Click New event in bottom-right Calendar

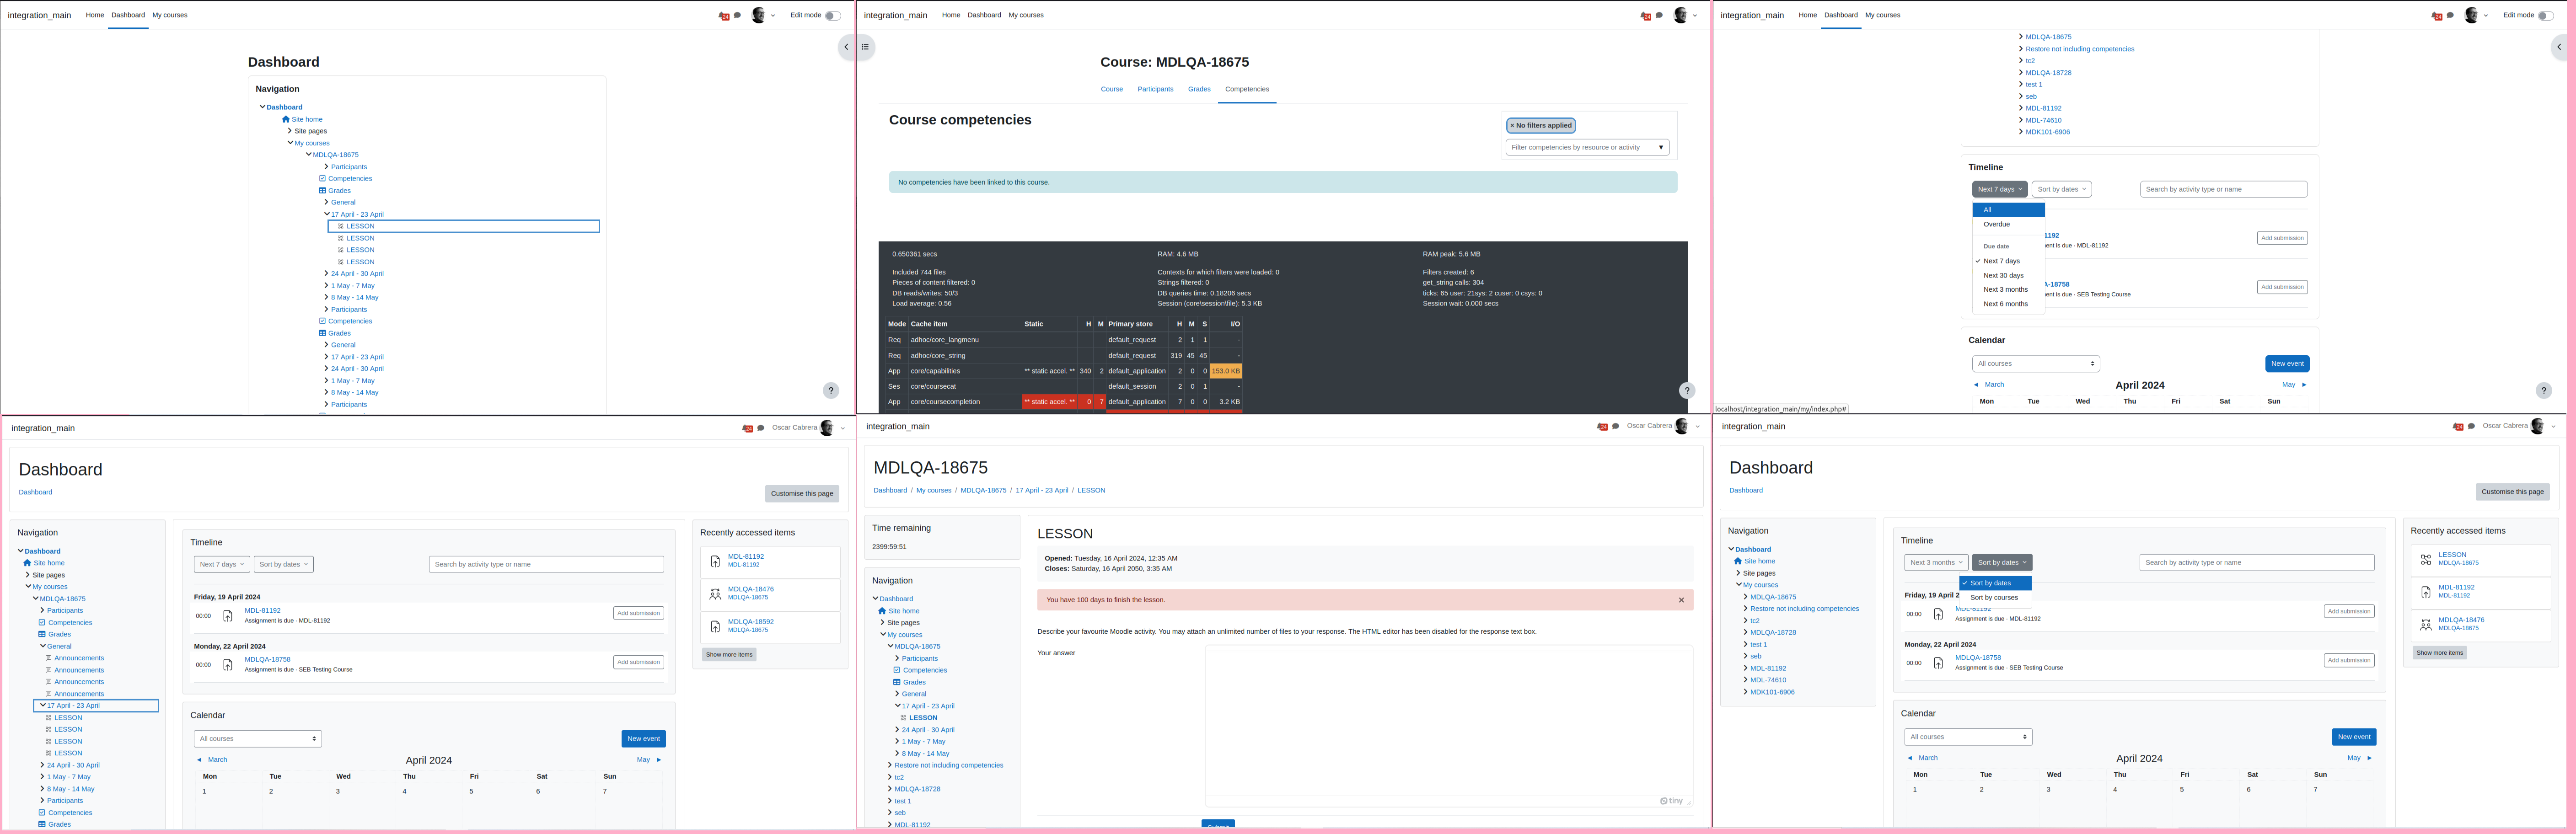click(x=2354, y=737)
